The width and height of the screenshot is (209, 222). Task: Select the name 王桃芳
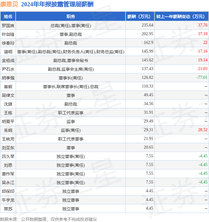[8, 139]
